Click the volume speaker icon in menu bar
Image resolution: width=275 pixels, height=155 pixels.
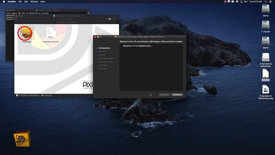(x=246, y=2)
